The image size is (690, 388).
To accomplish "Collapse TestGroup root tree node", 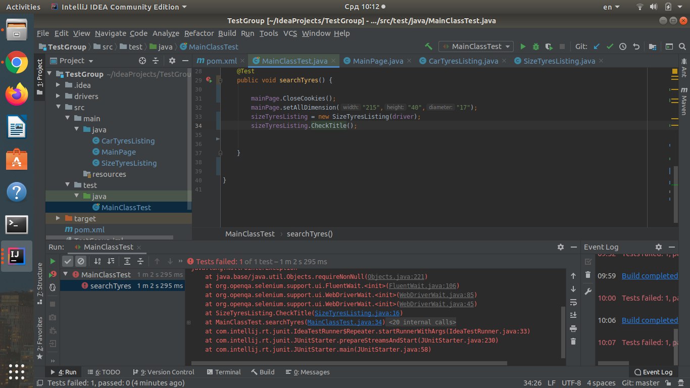I will (x=50, y=74).
